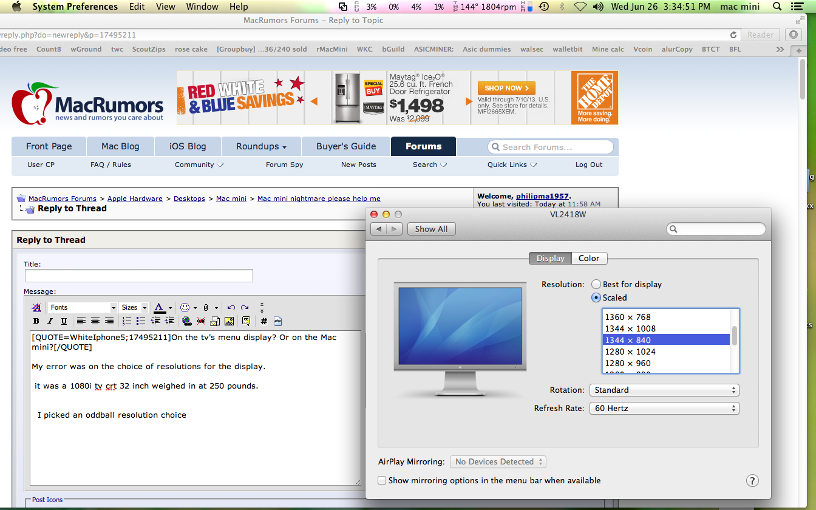The height and width of the screenshot is (510, 816).
Task: Insert an unordered bullet list
Action: tap(141, 321)
